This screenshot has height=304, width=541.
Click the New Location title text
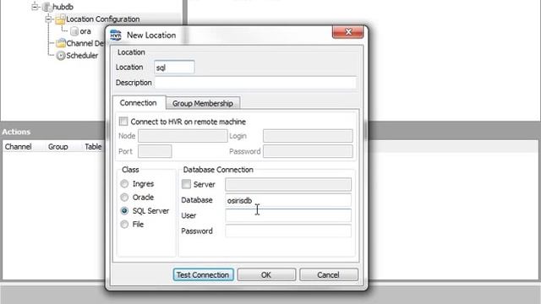coord(151,35)
